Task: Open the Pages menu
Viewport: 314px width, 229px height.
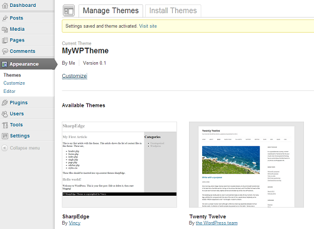Action: 17,40
